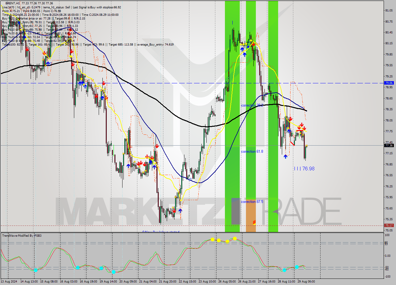Click the rightmost cyan dot on TrendWave indicator
This screenshot has width=396, height=285.
(296, 267)
